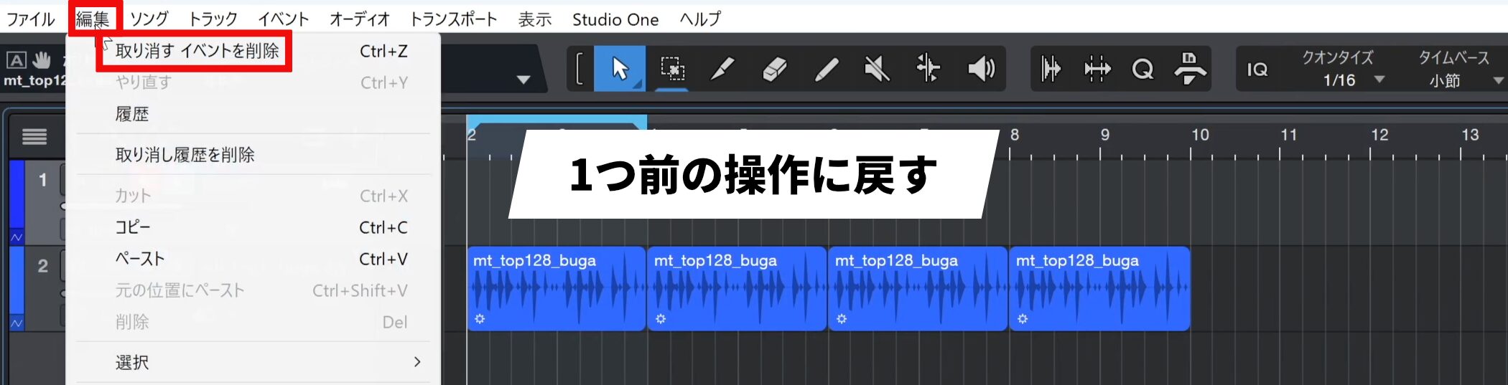Select the Range tool
Image resolution: width=1508 pixels, height=385 pixels.
tap(672, 69)
